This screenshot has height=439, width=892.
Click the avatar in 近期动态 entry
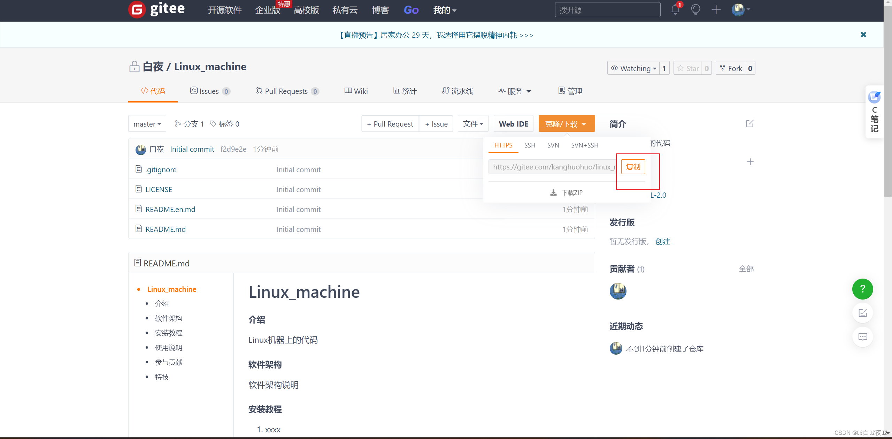(616, 348)
